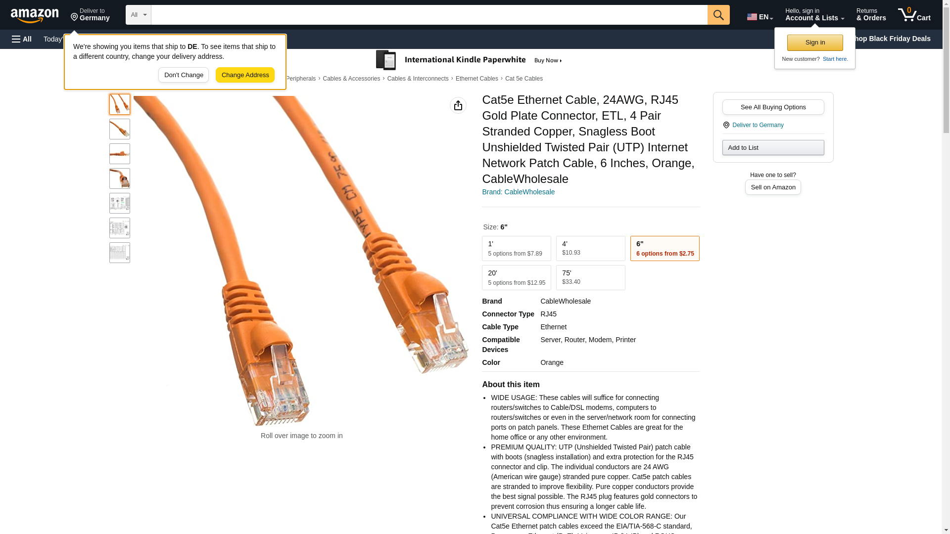Click the magnifying glass search button
Viewport: 950px width, 534px height.
718,15
